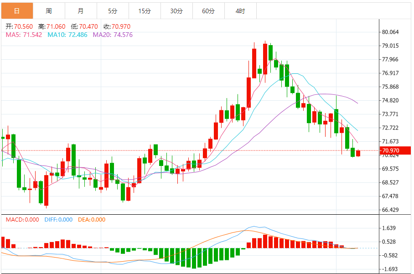The height and width of the screenshot is (274, 414).
Task: Click the MA20: 74.576 label
Action: click(x=113, y=35)
